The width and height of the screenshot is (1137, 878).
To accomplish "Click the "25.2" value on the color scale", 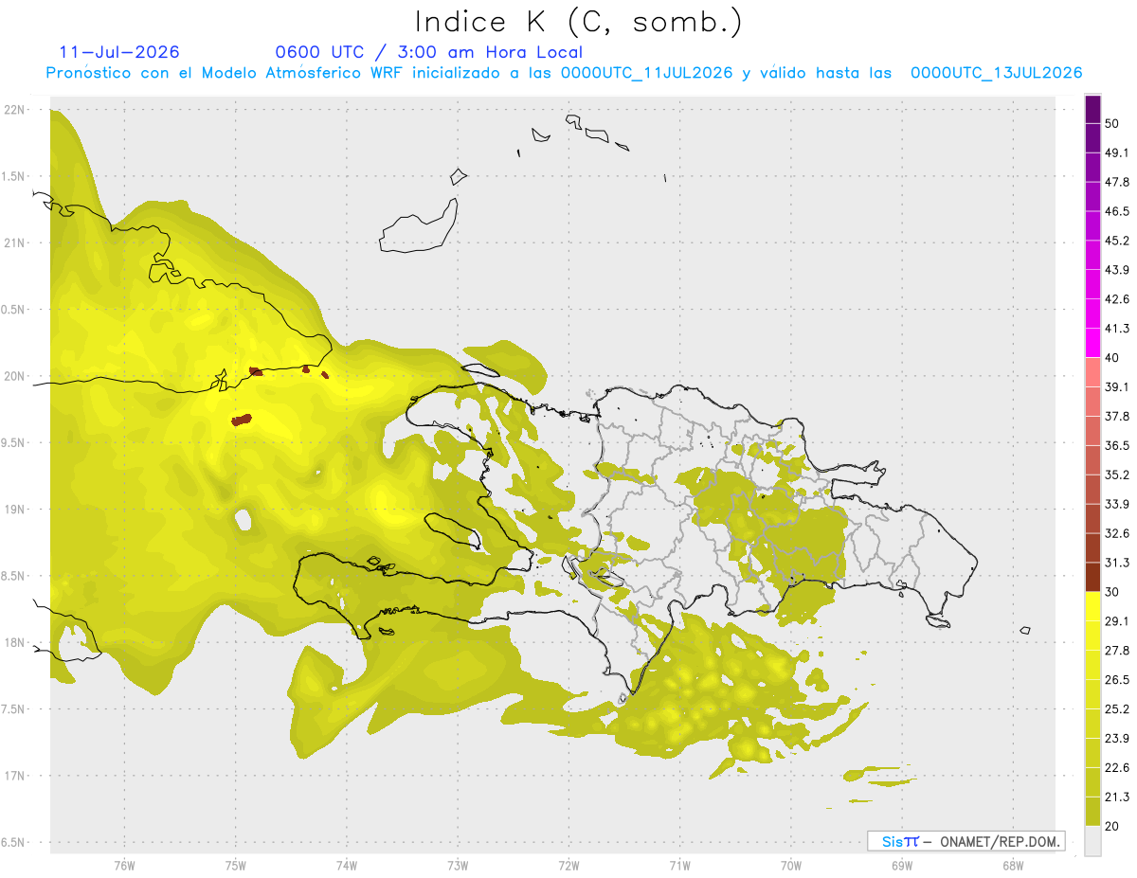I will (x=1117, y=709).
